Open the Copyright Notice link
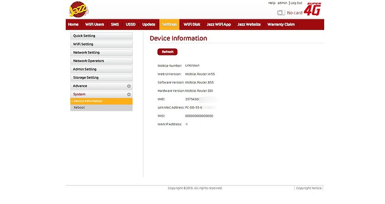The height and width of the screenshot is (204, 385). (309, 188)
